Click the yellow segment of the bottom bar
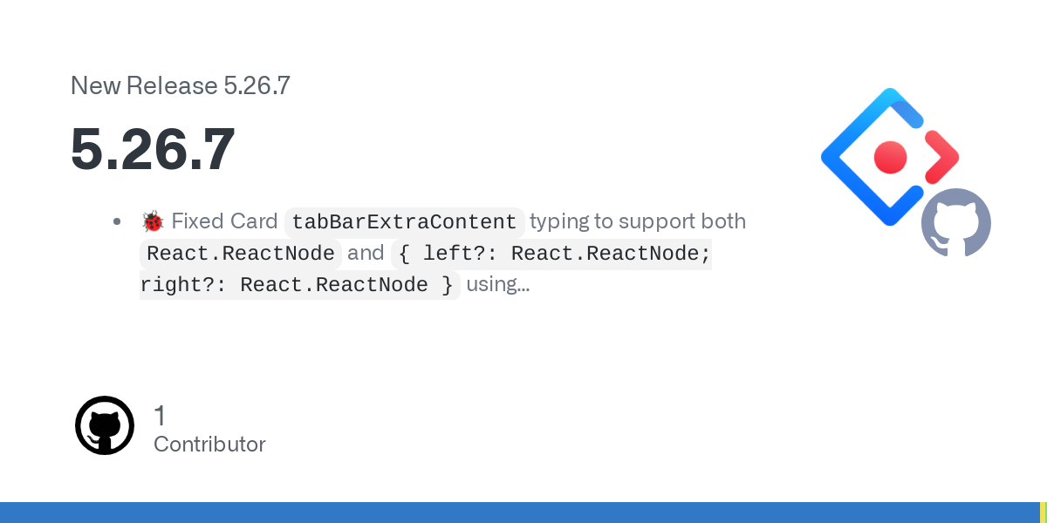Image resolution: width=1047 pixels, height=523 pixels. pyautogui.click(x=1043, y=513)
